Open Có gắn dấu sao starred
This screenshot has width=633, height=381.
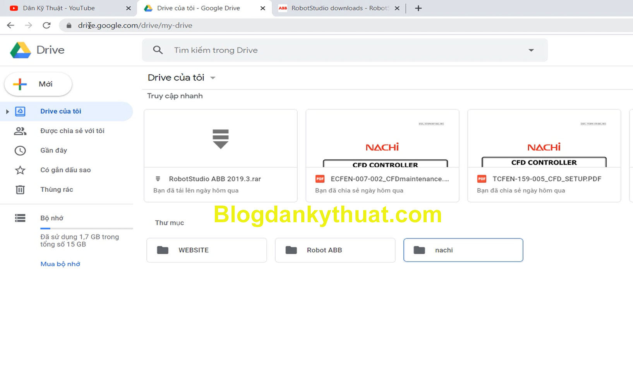[66, 170]
